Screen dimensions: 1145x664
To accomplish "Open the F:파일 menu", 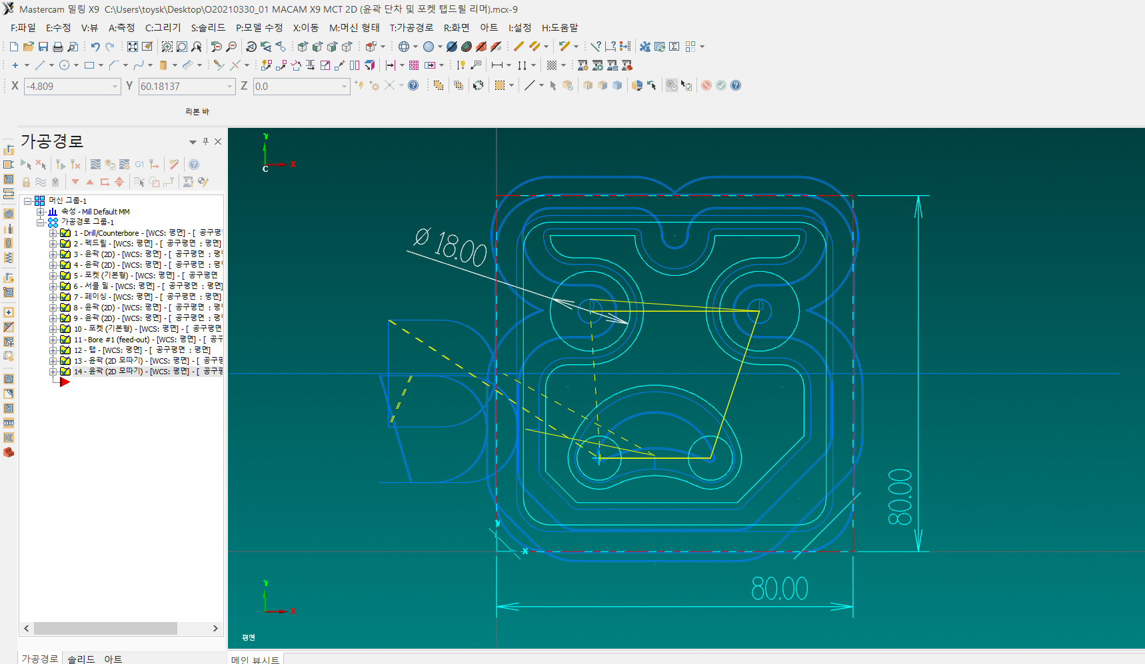I will 23,27.
